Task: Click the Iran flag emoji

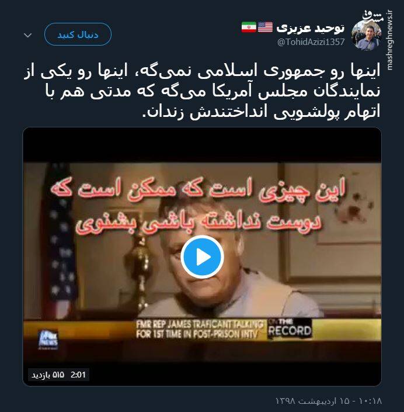Action: [x=249, y=27]
